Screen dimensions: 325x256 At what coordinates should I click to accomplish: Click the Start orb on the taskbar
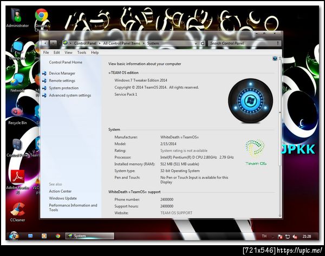(14, 235)
